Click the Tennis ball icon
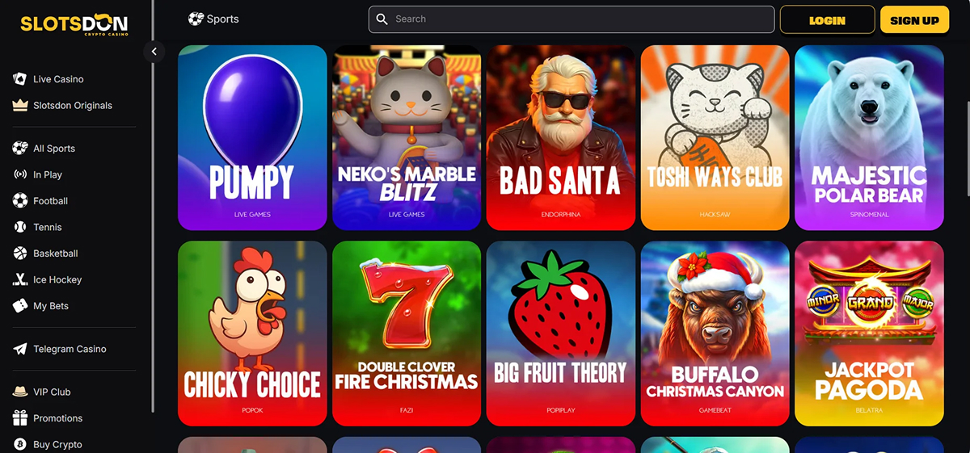Viewport: 970px width, 453px height. [x=20, y=227]
